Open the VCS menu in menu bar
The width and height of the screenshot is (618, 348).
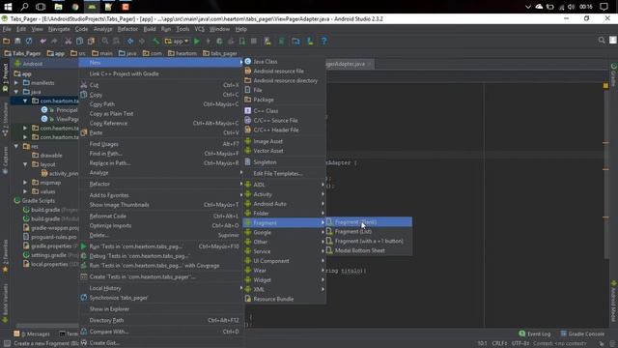[200, 29]
